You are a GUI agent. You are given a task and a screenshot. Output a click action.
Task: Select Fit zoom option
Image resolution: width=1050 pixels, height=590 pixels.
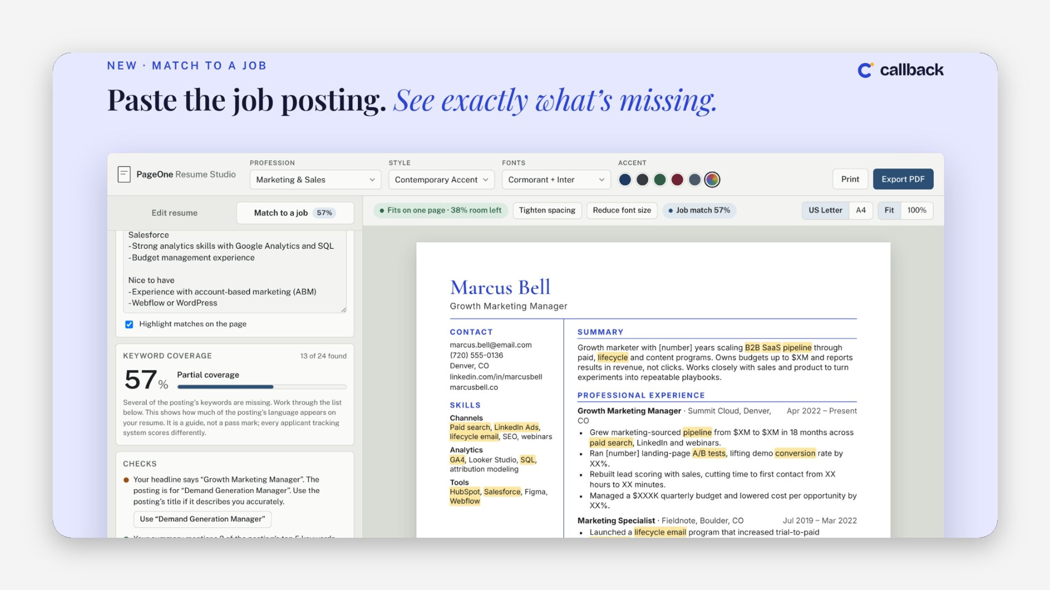coord(889,210)
